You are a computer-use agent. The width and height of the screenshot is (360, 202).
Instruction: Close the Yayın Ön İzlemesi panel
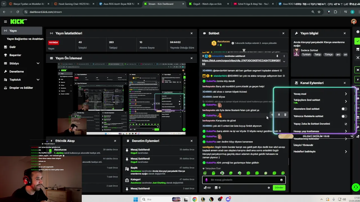click(x=192, y=58)
